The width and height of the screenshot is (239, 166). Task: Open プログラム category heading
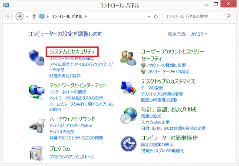[60, 149]
